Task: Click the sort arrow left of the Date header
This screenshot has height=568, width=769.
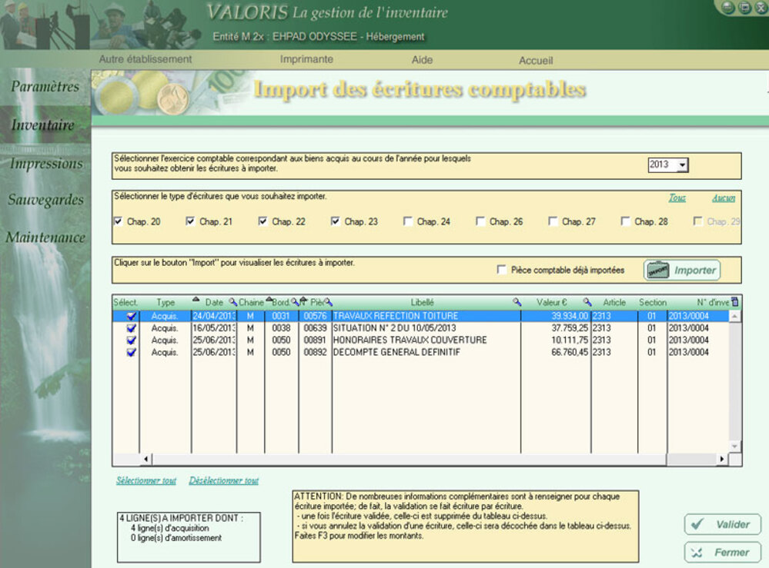Action: (x=196, y=301)
